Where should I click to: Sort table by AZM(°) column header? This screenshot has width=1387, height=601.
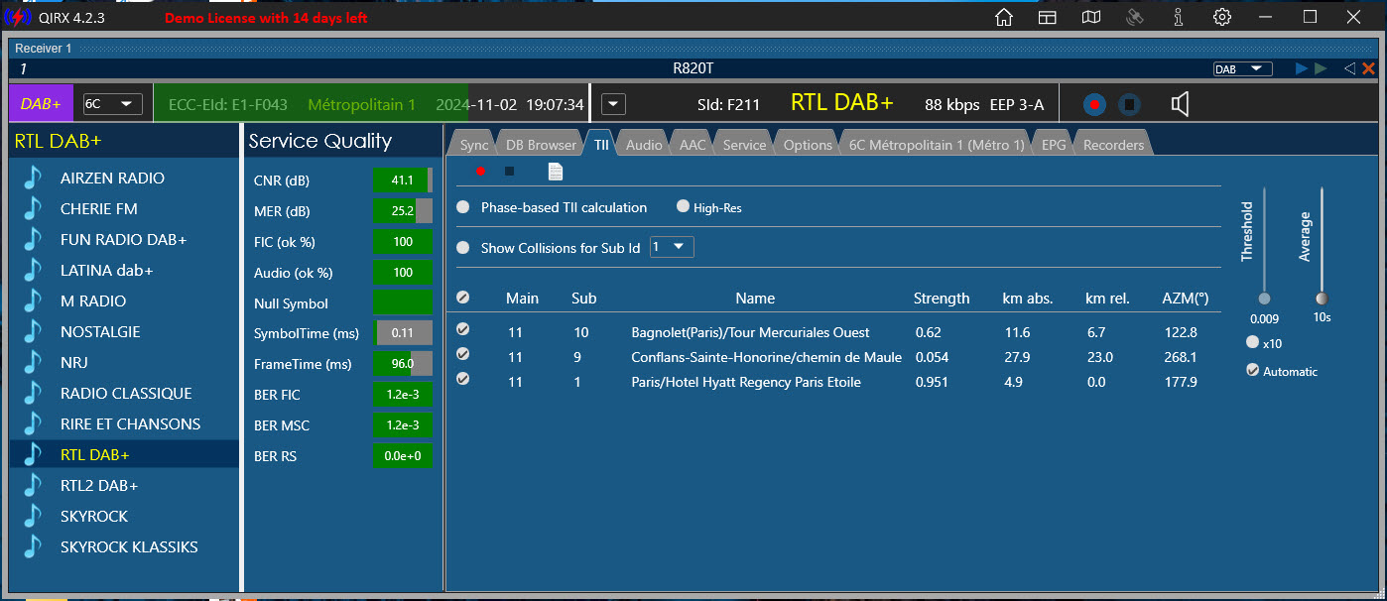[1185, 299]
